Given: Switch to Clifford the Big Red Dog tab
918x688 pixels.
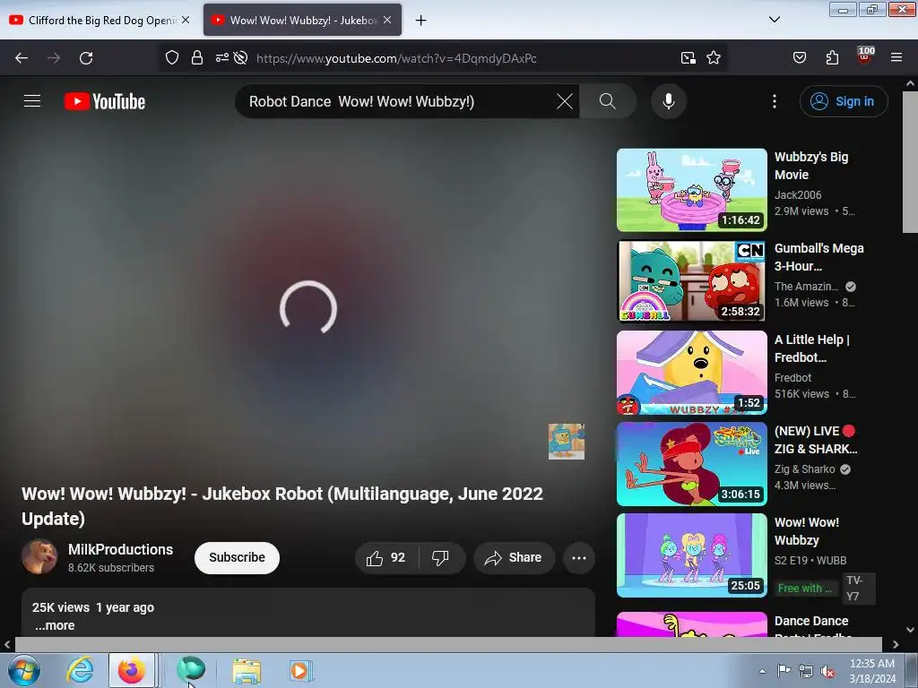Looking at the screenshot, I should click(x=100, y=21).
